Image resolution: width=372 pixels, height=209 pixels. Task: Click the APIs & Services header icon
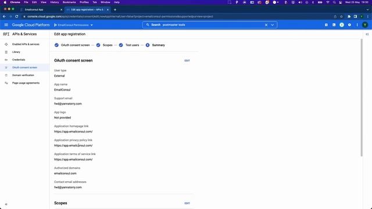[6, 34]
